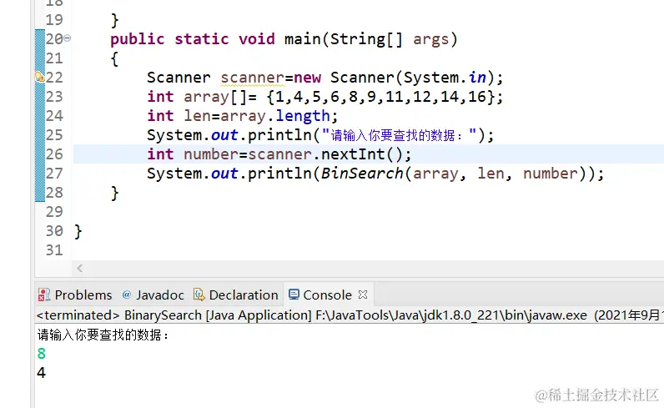The height and width of the screenshot is (408, 664).
Task: Click the Problems tab icon
Action: click(43, 295)
